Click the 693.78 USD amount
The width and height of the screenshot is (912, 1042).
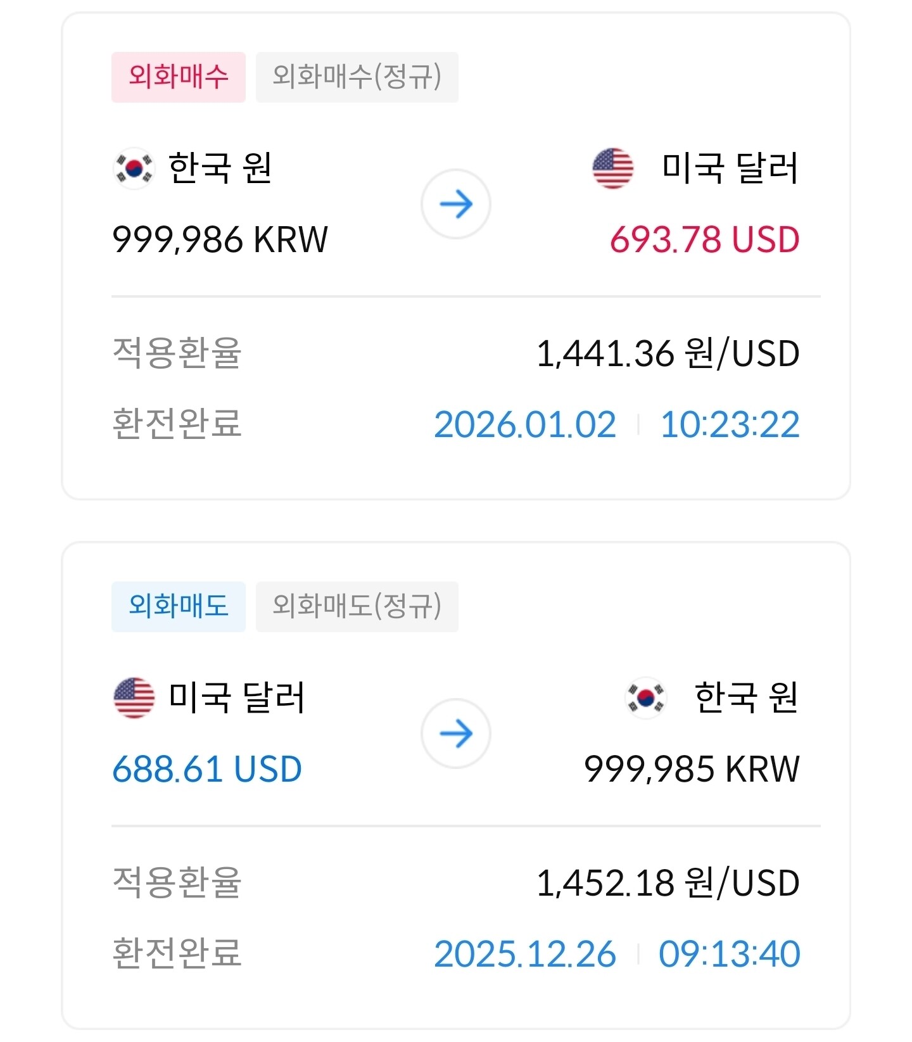click(704, 240)
